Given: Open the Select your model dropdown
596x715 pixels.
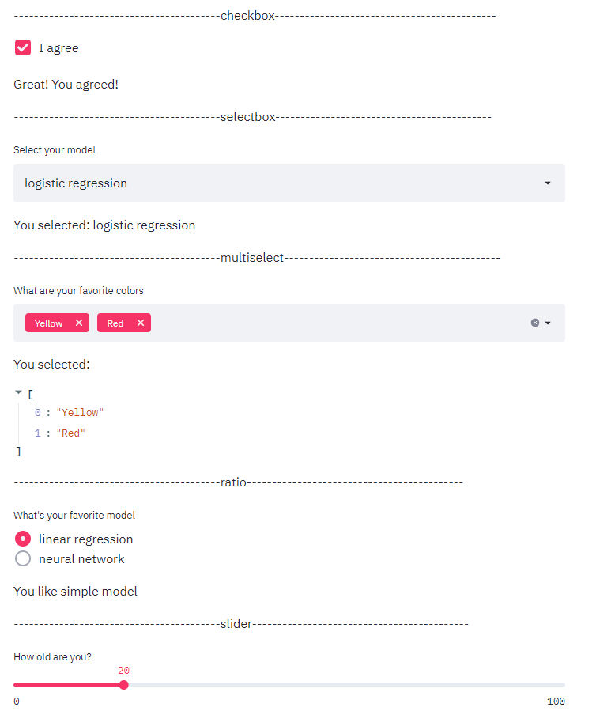Looking at the screenshot, I should click(x=289, y=183).
